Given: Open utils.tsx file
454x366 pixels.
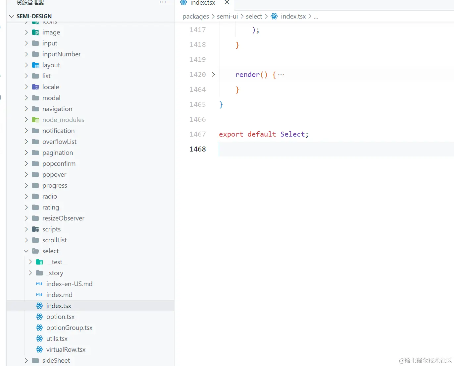Looking at the screenshot, I should [x=90, y=338].
